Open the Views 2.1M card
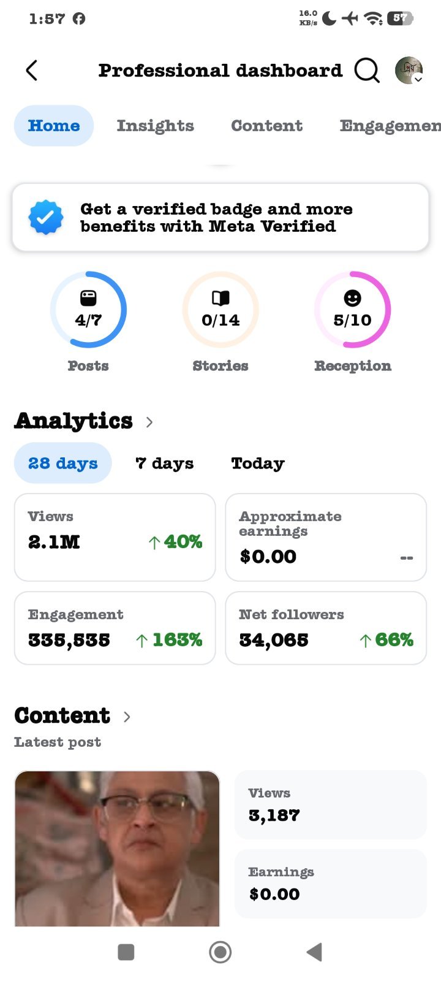The image size is (441, 981). (115, 537)
